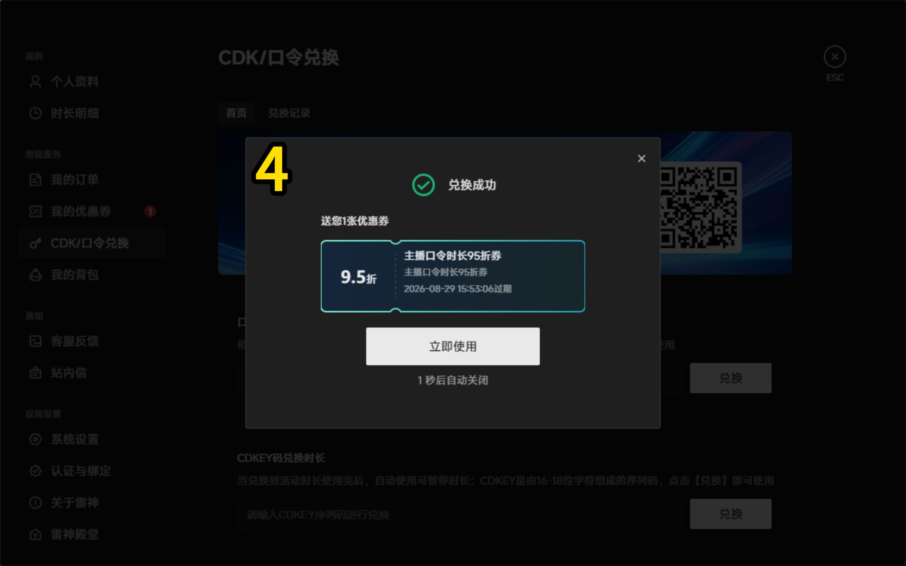Open 关于雷神 in the sidebar
906x566 pixels.
[92, 503]
